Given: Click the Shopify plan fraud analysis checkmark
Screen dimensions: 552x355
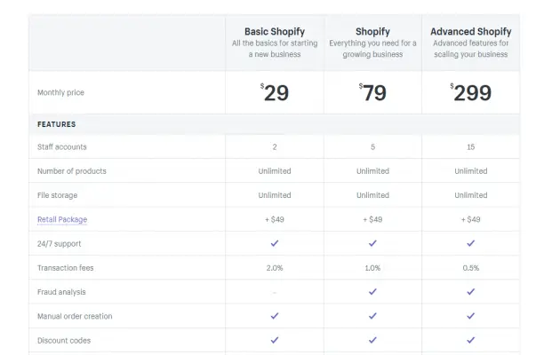Looking at the screenshot, I should tap(372, 292).
